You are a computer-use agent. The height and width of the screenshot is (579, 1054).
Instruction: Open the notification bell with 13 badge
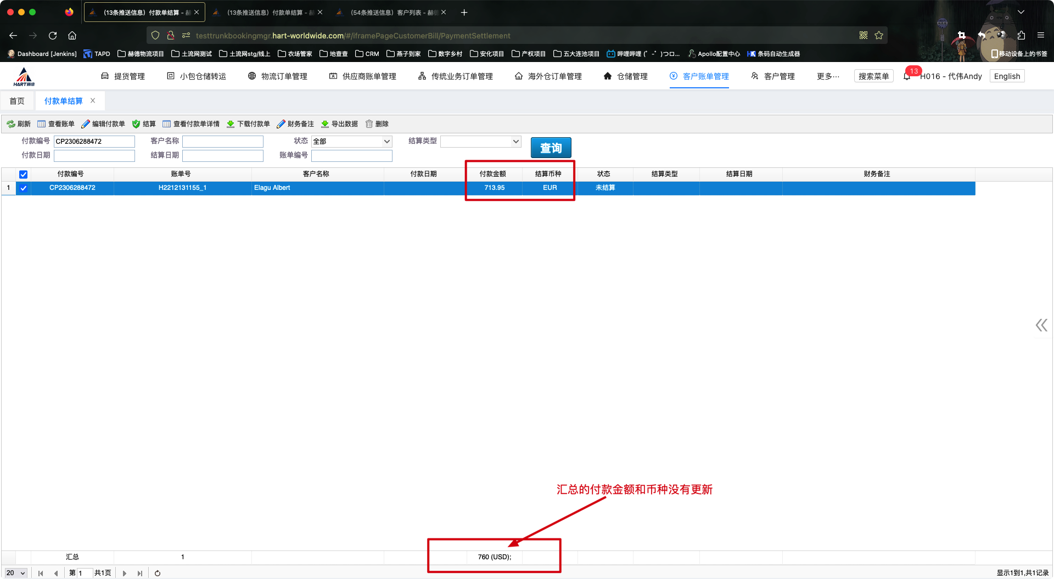(907, 76)
